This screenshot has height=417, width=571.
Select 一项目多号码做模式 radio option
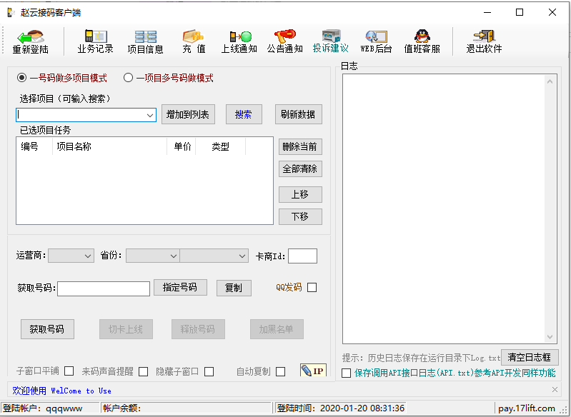[x=168, y=78]
